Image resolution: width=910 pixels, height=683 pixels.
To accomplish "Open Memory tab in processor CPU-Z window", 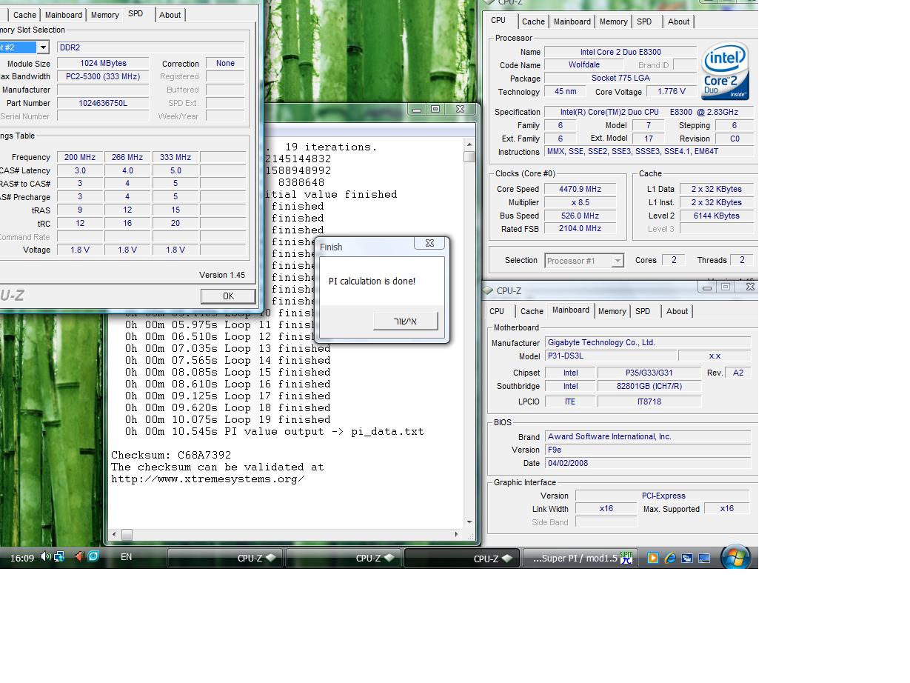I will point(614,21).
